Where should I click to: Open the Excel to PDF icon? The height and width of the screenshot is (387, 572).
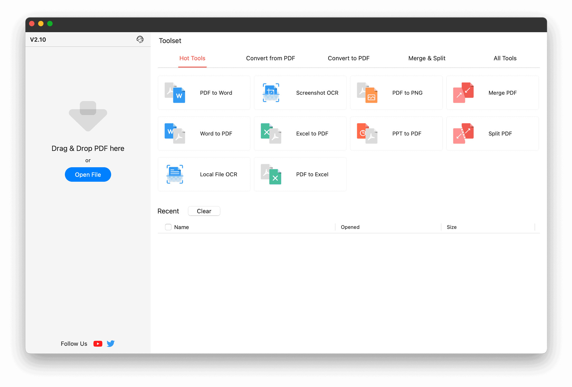(x=271, y=133)
